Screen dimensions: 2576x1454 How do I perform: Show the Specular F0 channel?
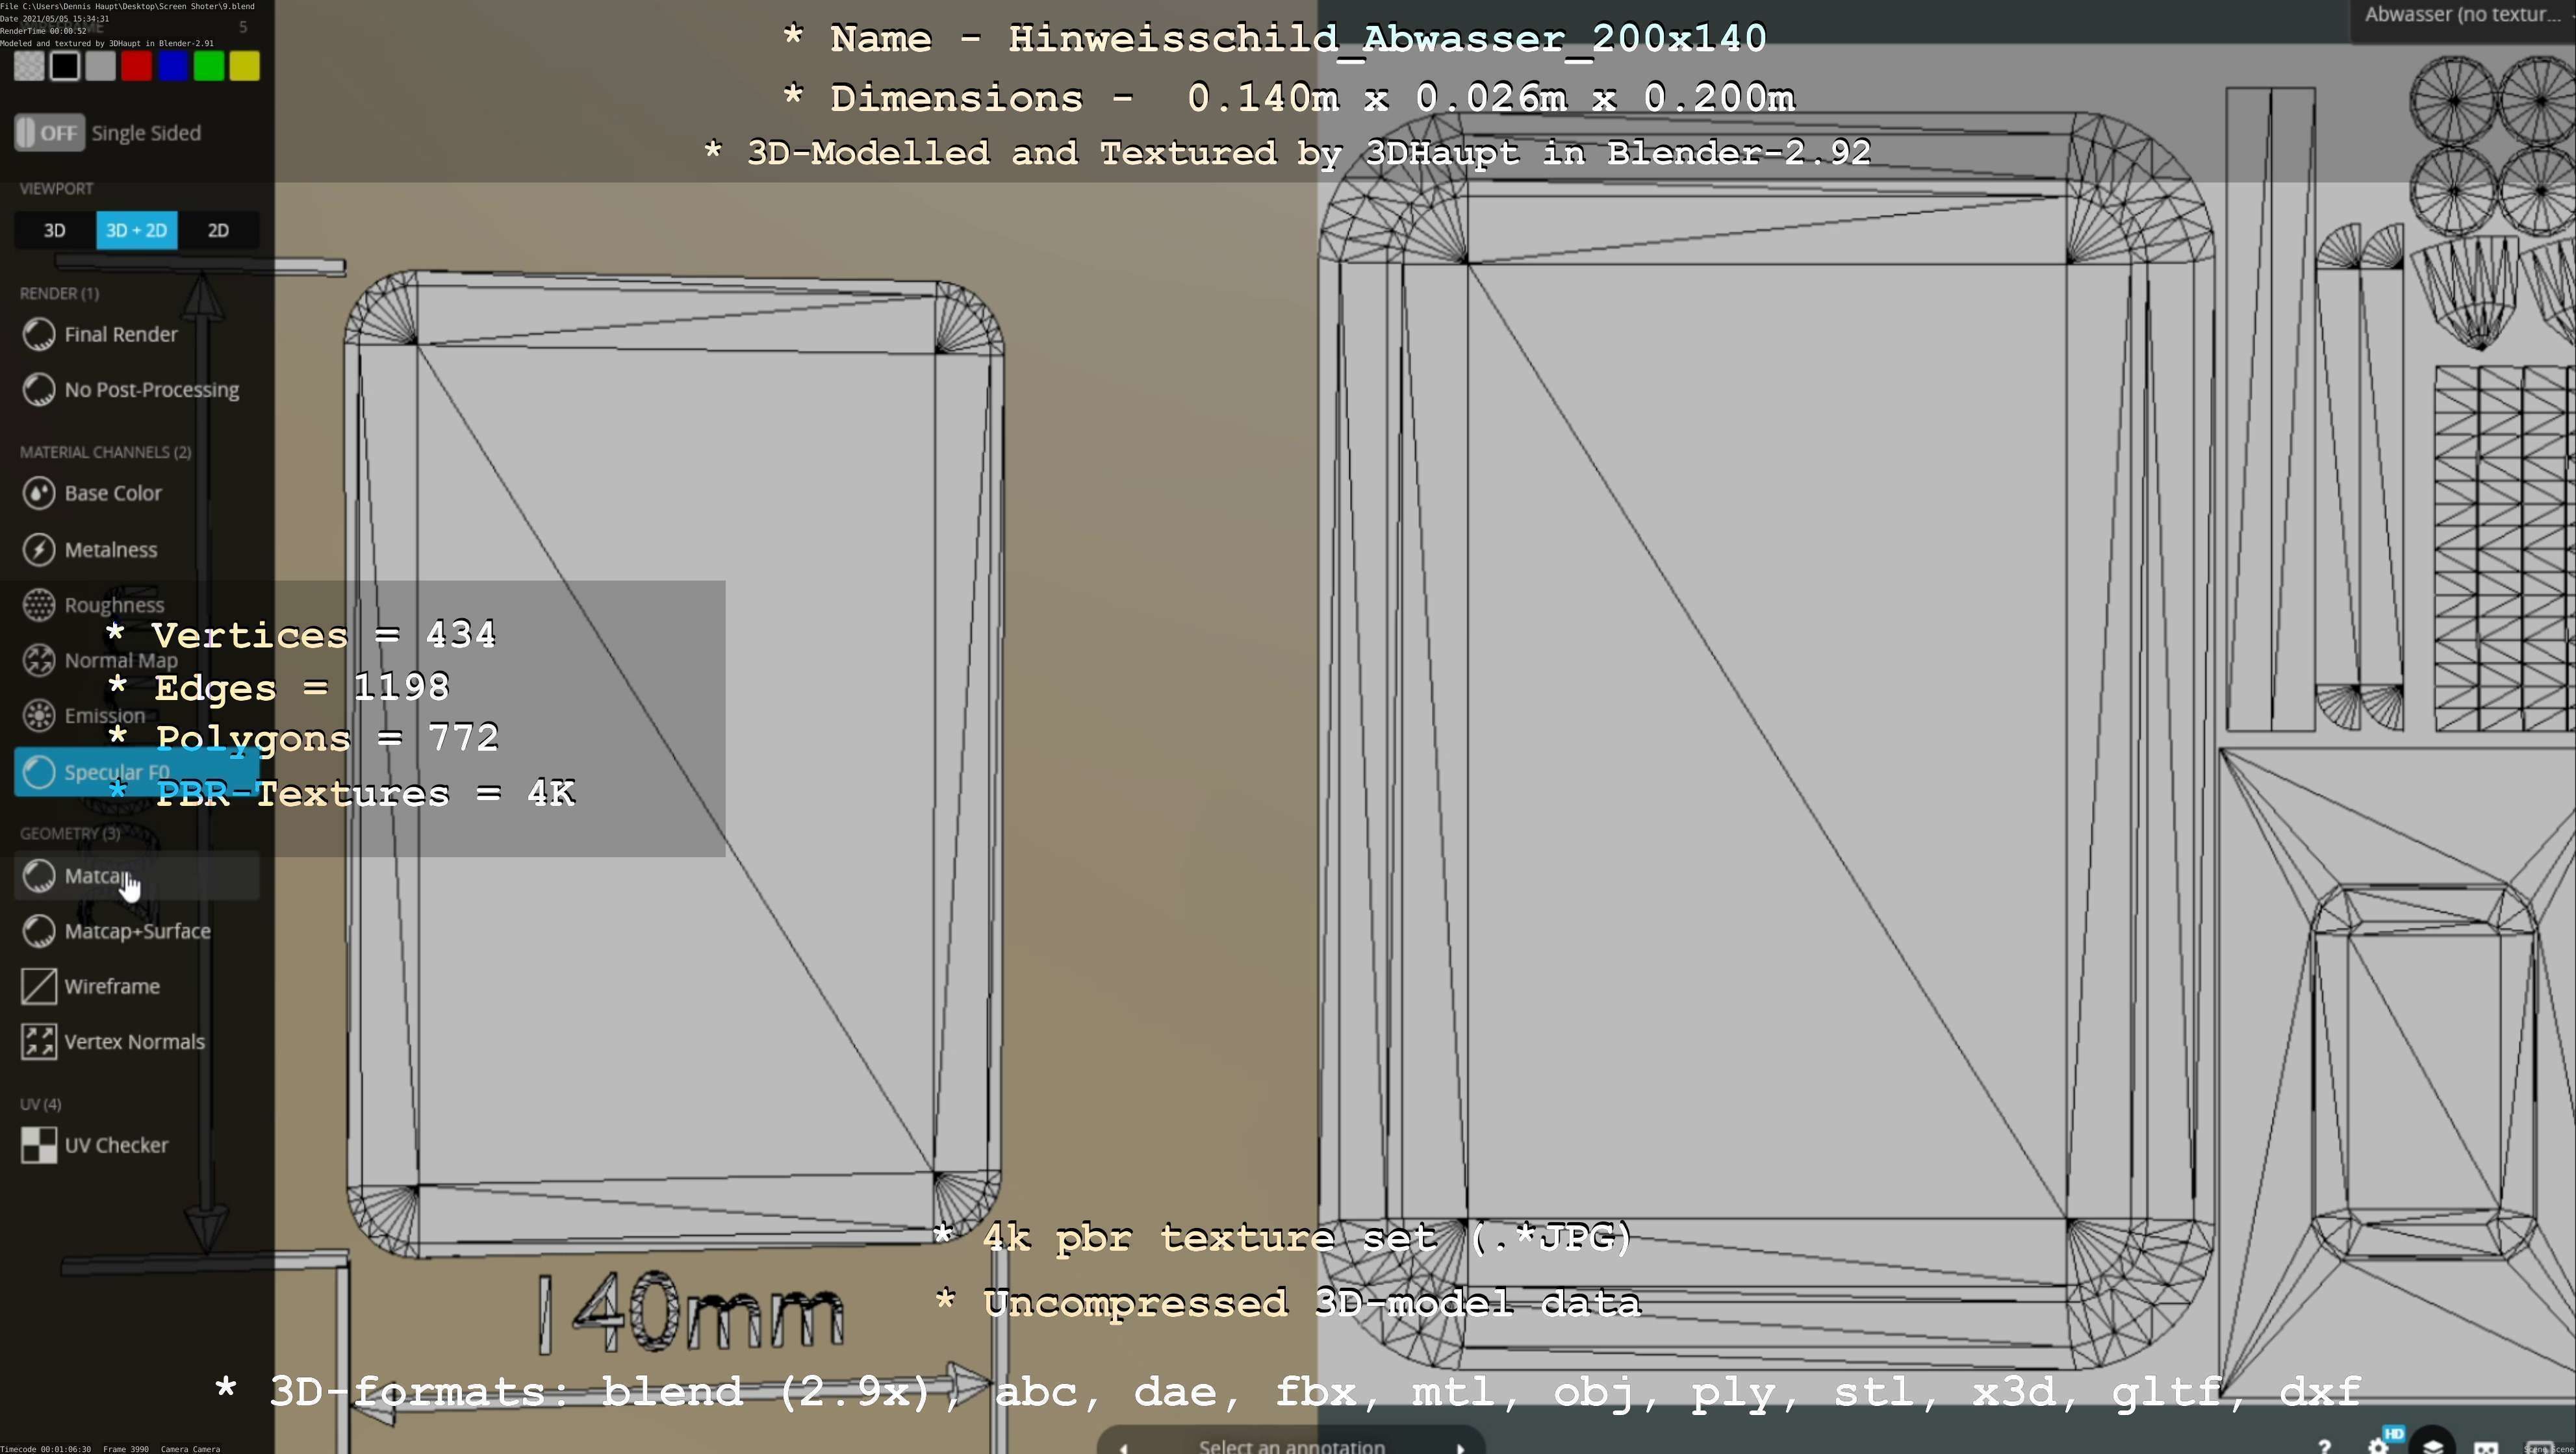[x=137, y=773]
